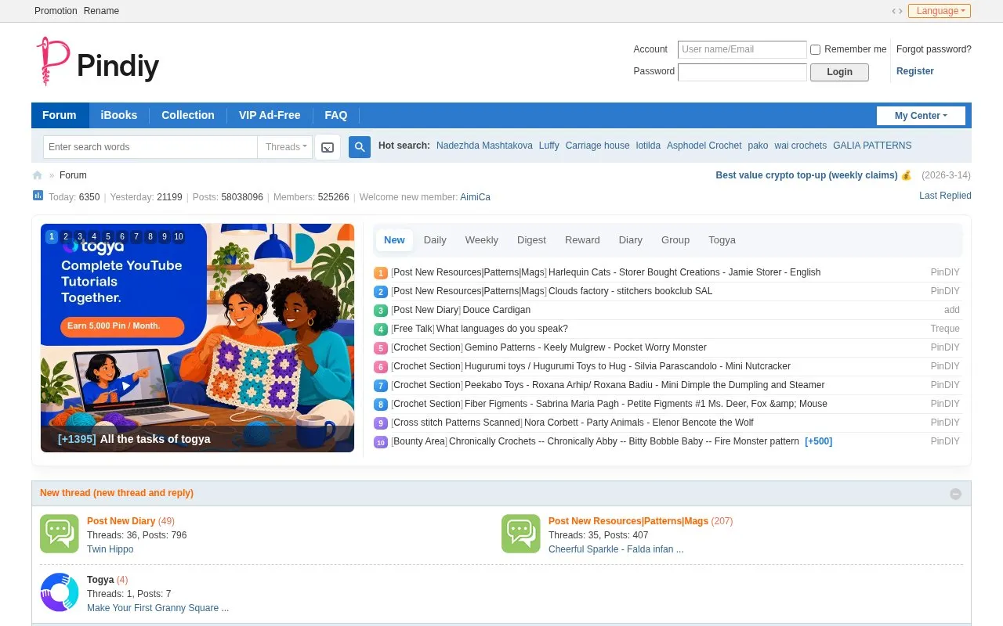Click the Promotion link

(56, 11)
